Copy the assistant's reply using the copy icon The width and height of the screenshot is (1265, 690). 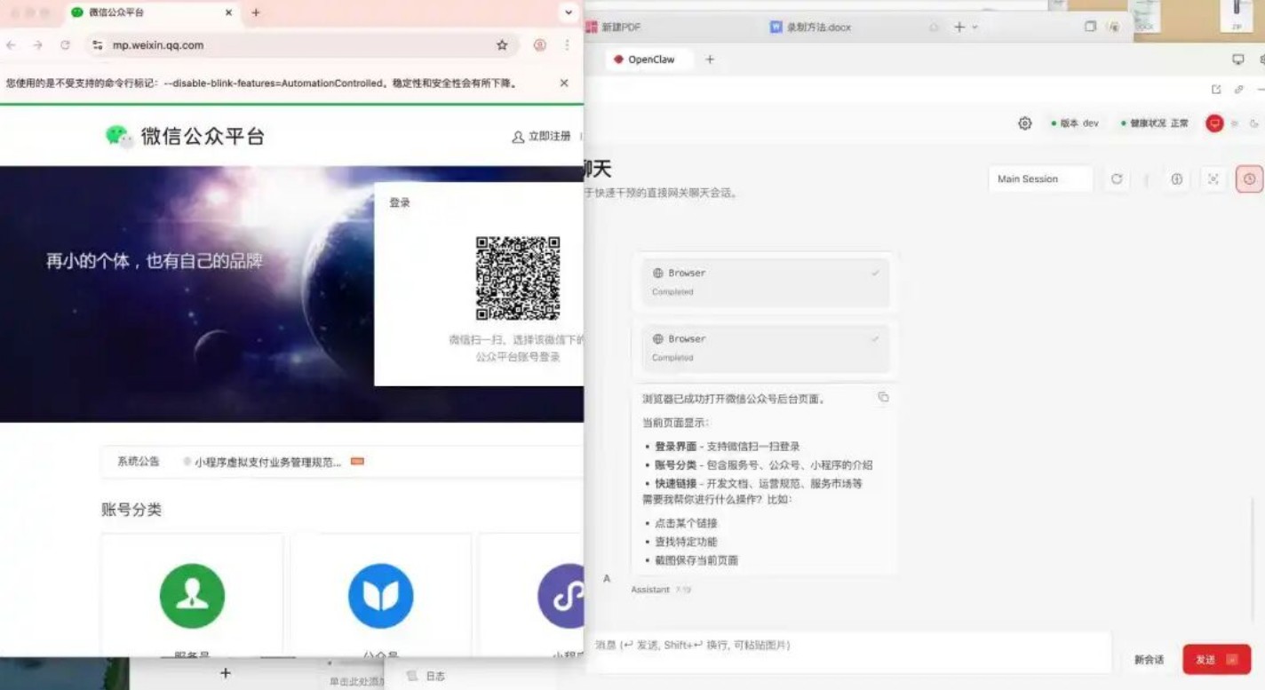[x=884, y=397]
